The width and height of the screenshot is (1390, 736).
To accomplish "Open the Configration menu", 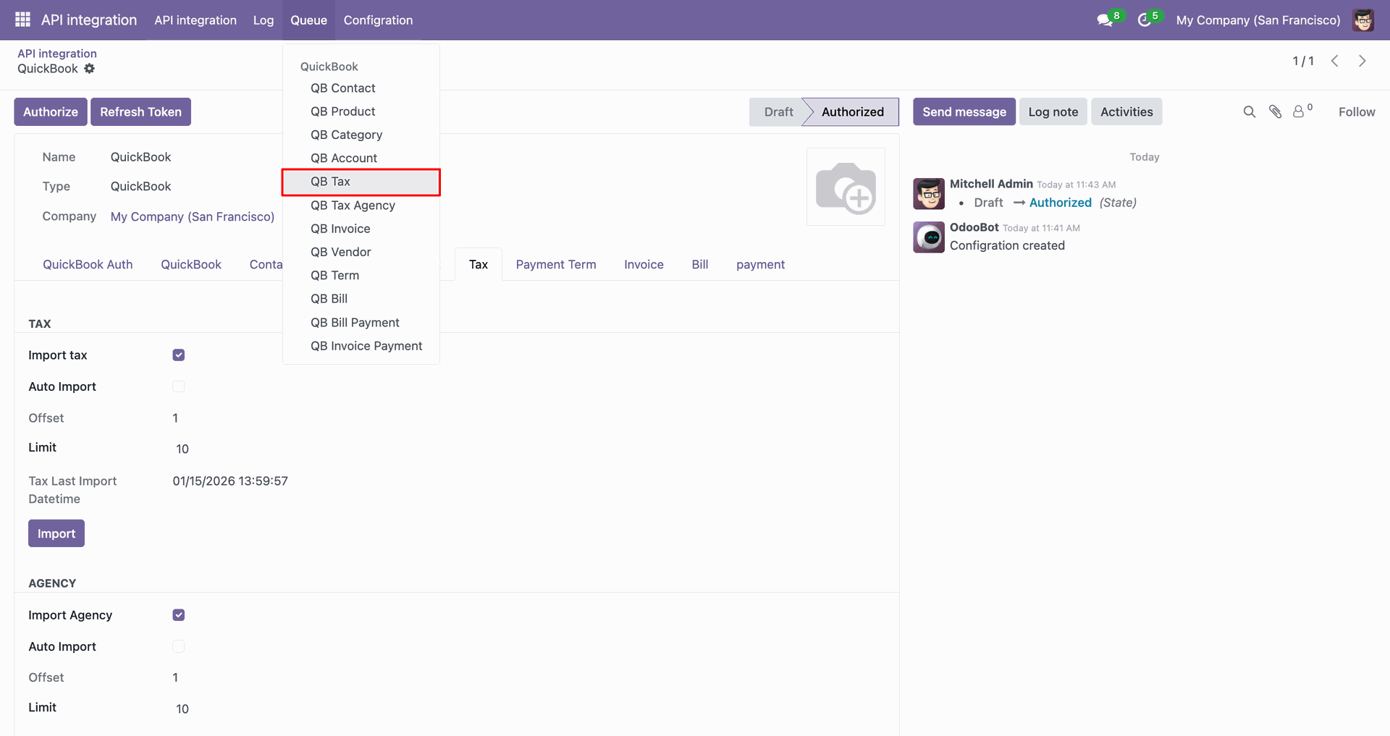I will pos(378,20).
